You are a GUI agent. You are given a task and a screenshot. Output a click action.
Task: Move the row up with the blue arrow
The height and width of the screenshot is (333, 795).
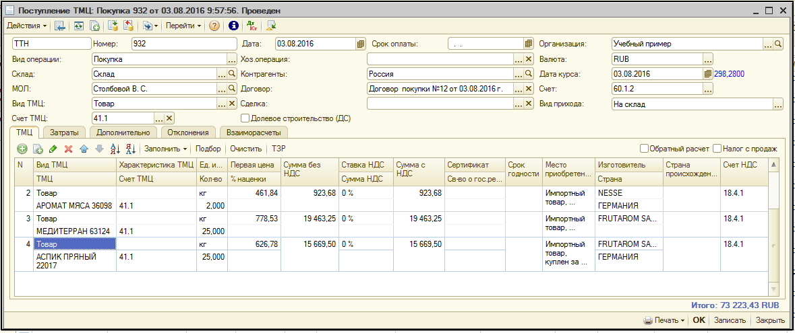tap(84, 149)
